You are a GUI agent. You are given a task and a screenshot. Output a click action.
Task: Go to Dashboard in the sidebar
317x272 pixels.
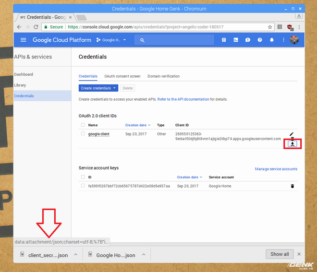(x=24, y=74)
